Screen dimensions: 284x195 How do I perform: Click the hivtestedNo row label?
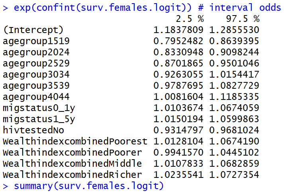33,130
